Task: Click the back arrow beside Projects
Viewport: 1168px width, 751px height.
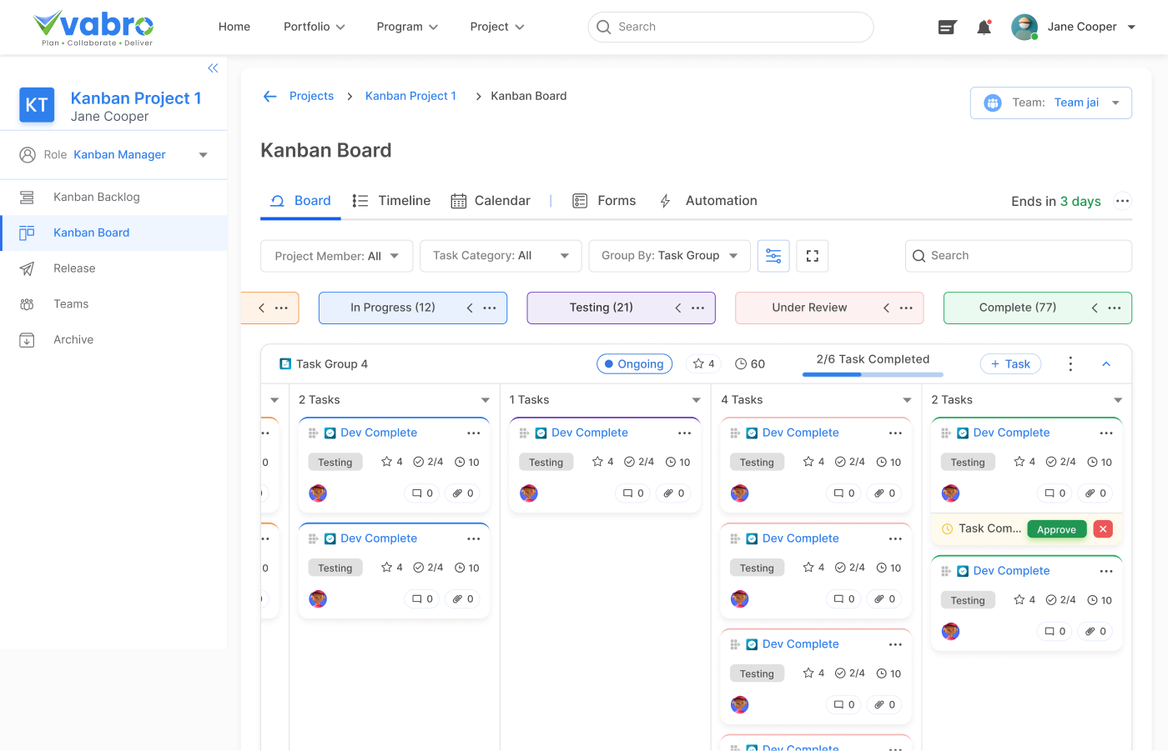Action: point(269,97)
